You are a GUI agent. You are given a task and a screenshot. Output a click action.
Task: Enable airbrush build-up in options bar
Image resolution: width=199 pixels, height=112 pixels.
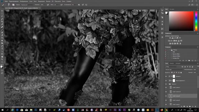(62, 5)
